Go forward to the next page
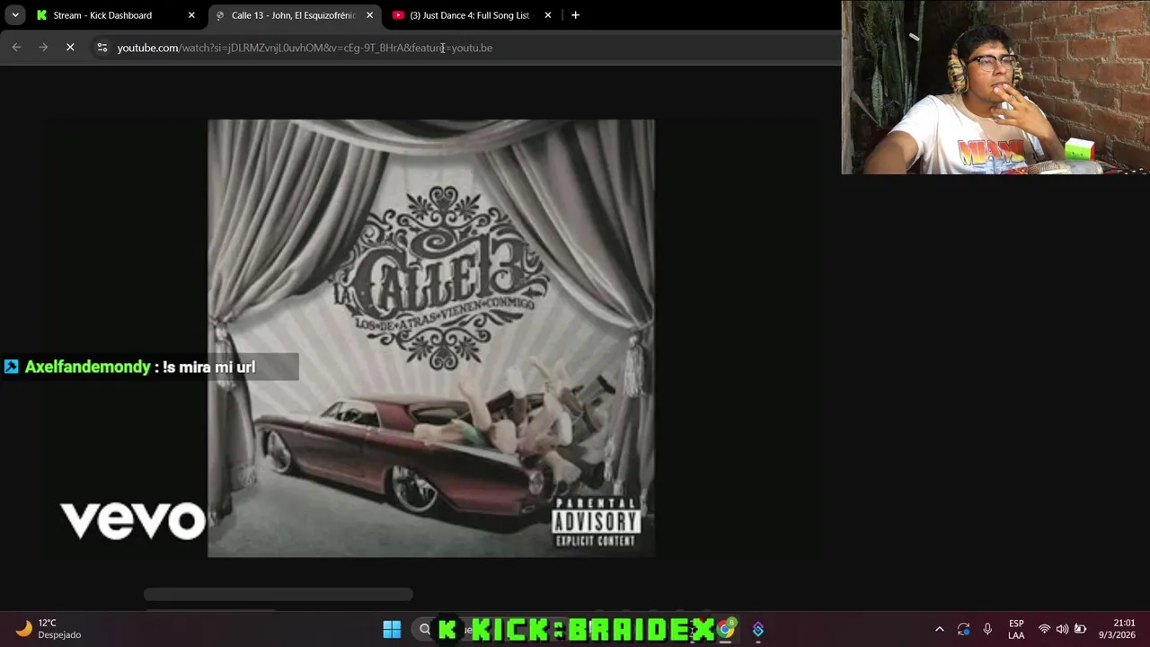 click(x=43, y=48)
